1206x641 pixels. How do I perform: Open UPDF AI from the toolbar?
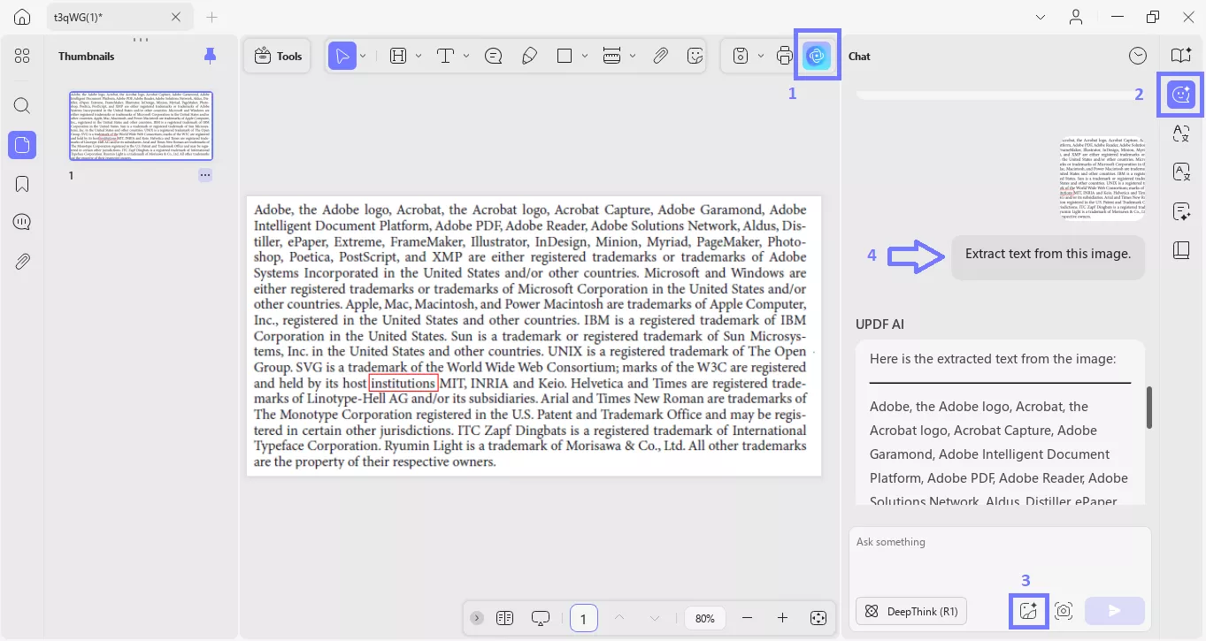coord(815,54)
